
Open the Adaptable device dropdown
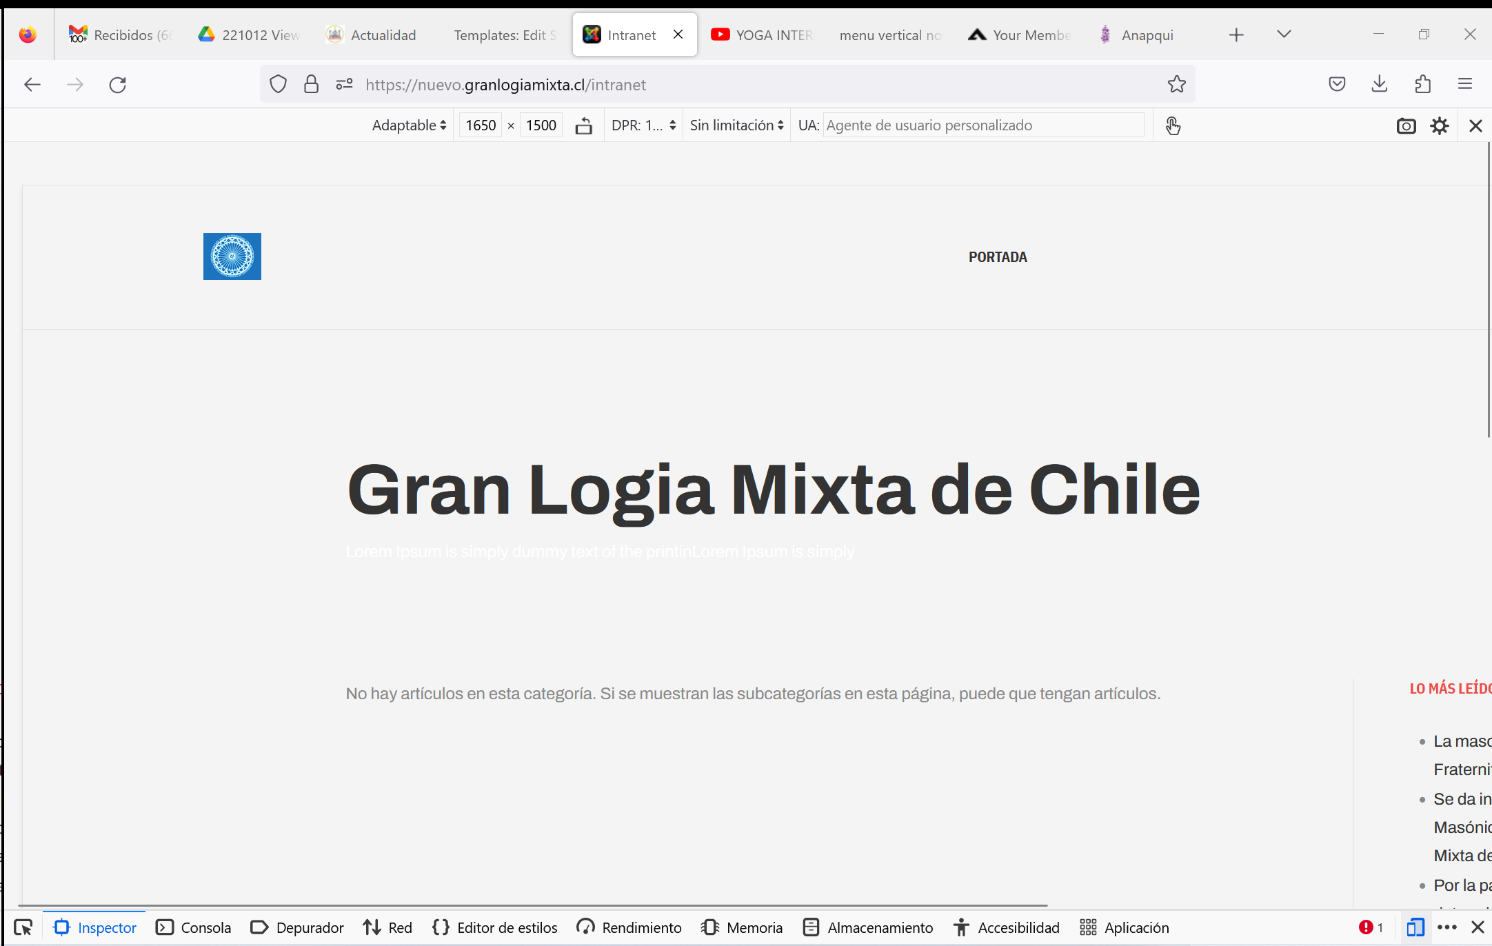point(409,125)
